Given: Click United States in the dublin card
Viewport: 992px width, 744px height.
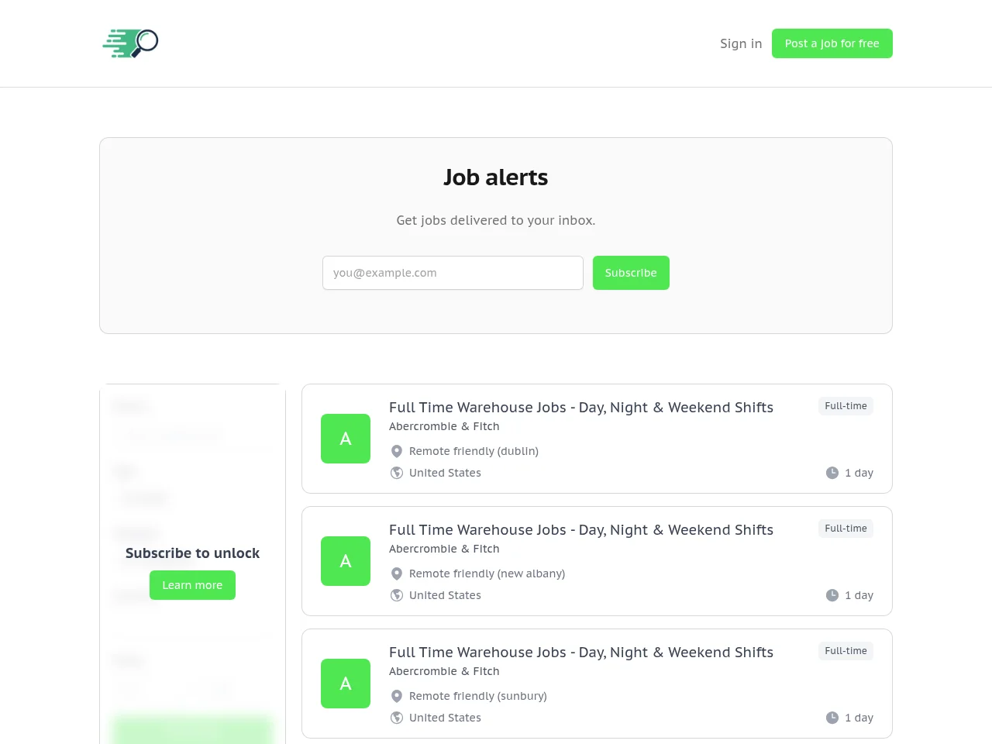Looking at the screenshot, I should (445, 473).
